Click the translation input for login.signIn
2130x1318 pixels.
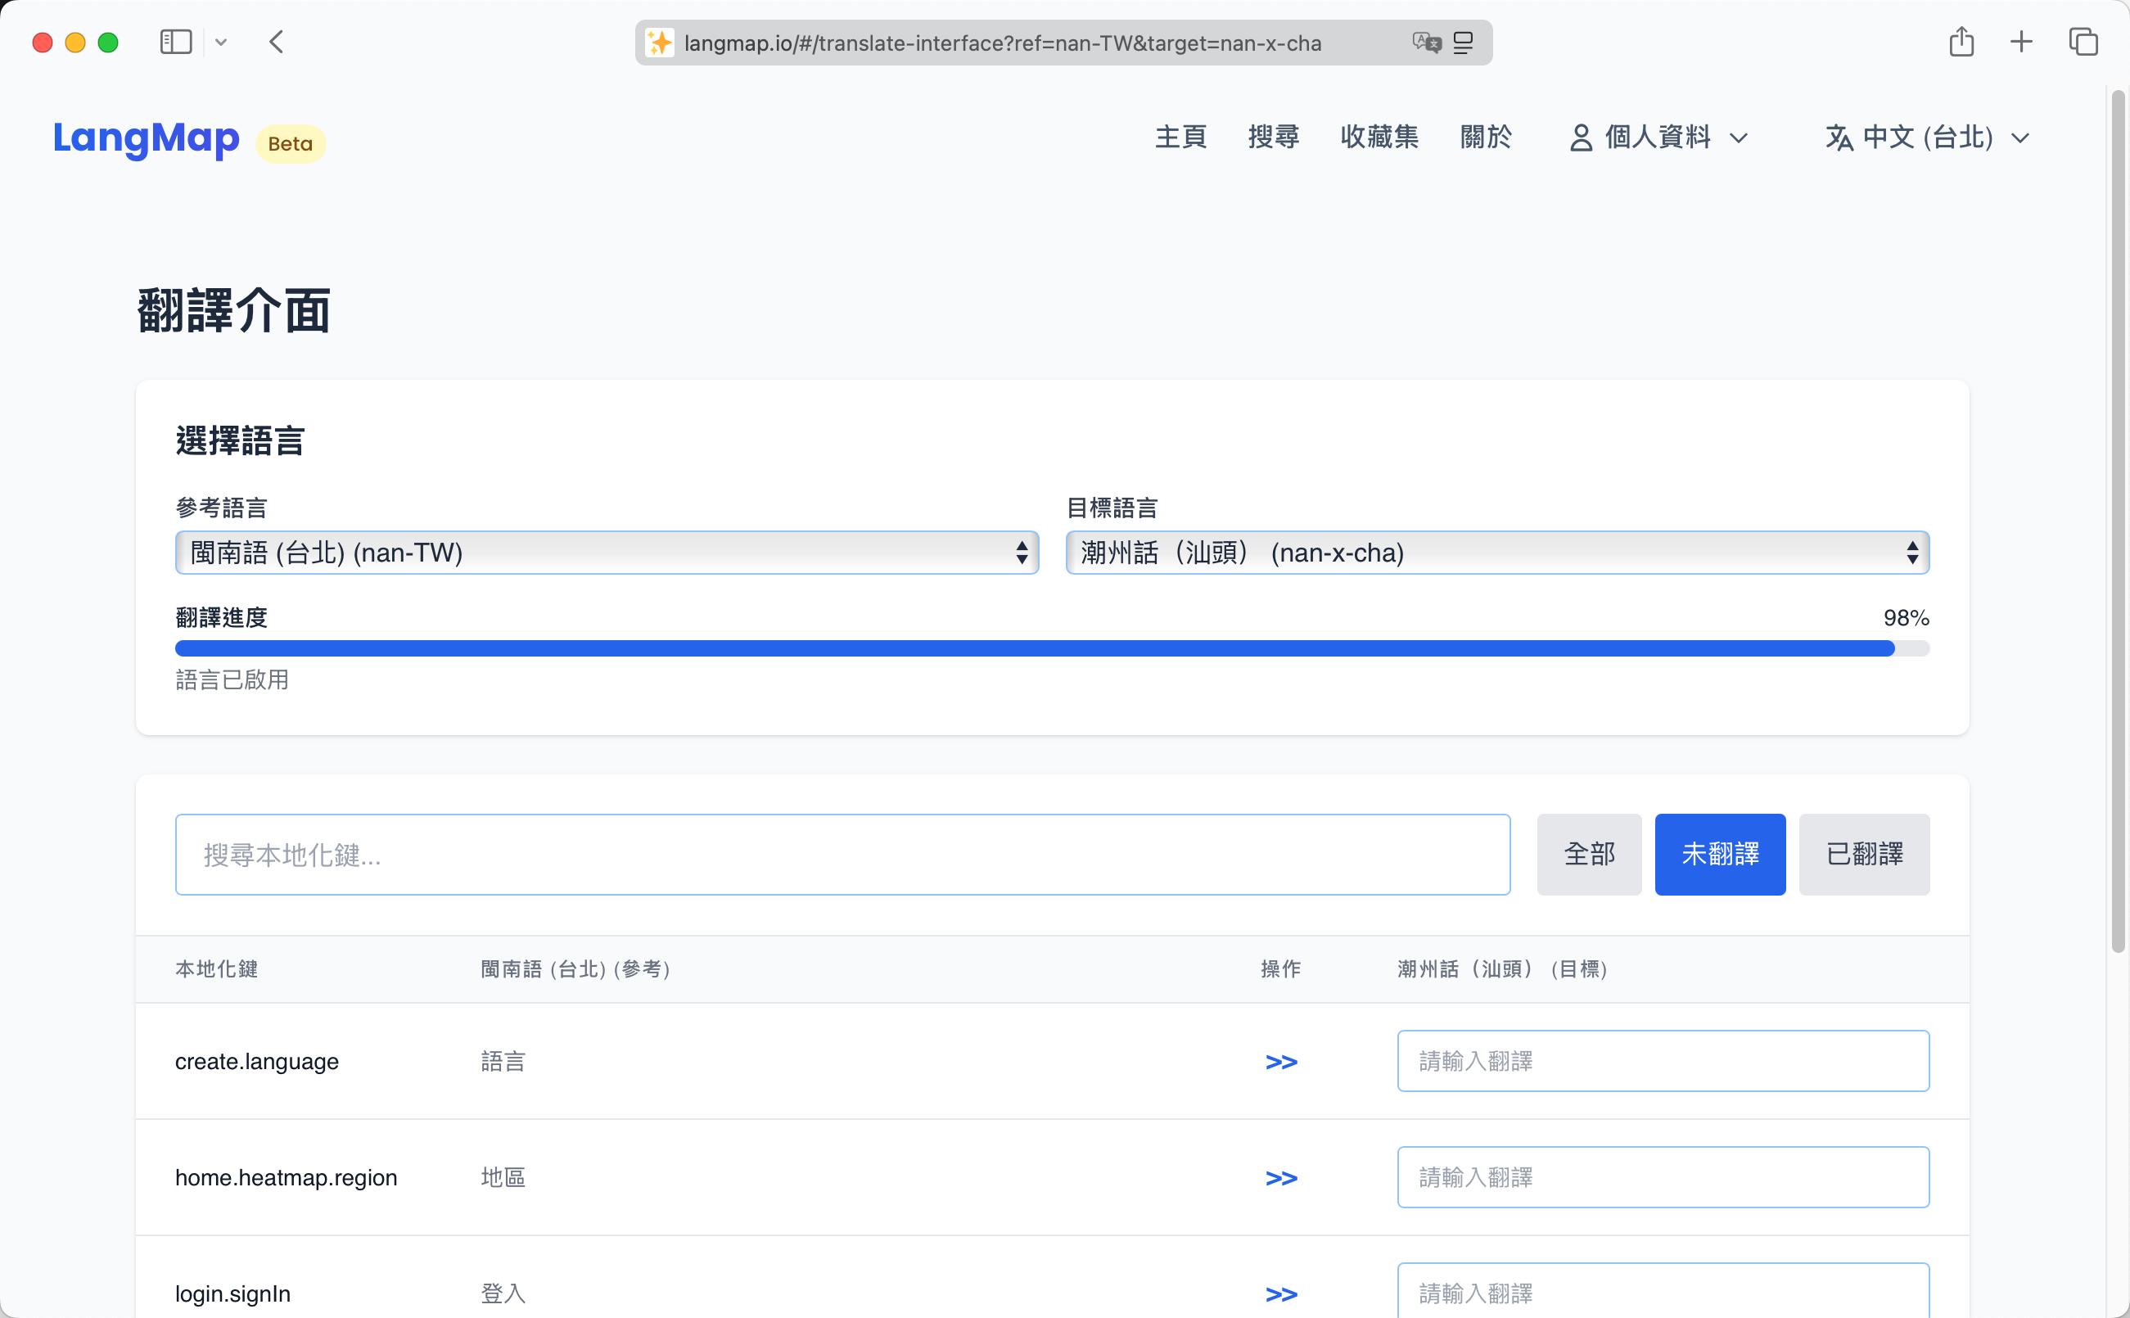1662,1293
